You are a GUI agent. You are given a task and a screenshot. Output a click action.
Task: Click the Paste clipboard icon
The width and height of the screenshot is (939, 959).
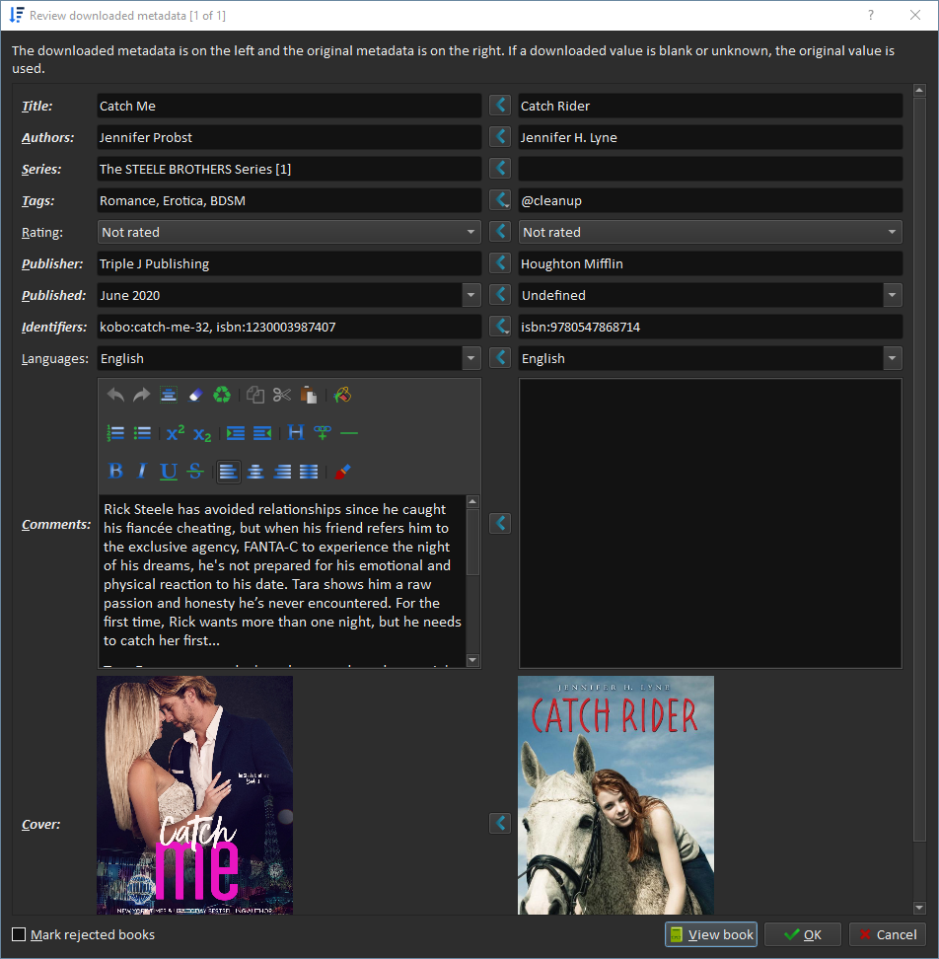309,395
